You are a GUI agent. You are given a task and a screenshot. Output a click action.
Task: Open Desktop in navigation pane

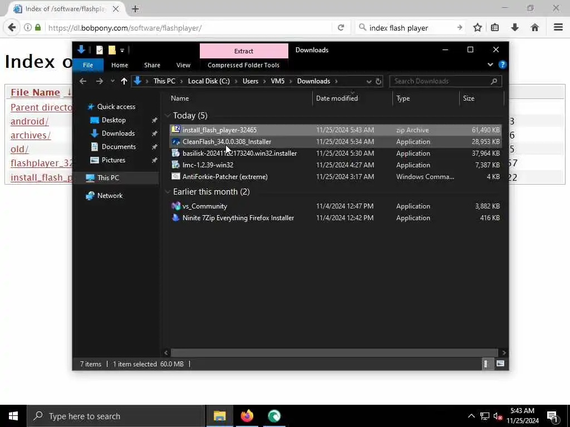pyautogui.click(x=114, y=120)
